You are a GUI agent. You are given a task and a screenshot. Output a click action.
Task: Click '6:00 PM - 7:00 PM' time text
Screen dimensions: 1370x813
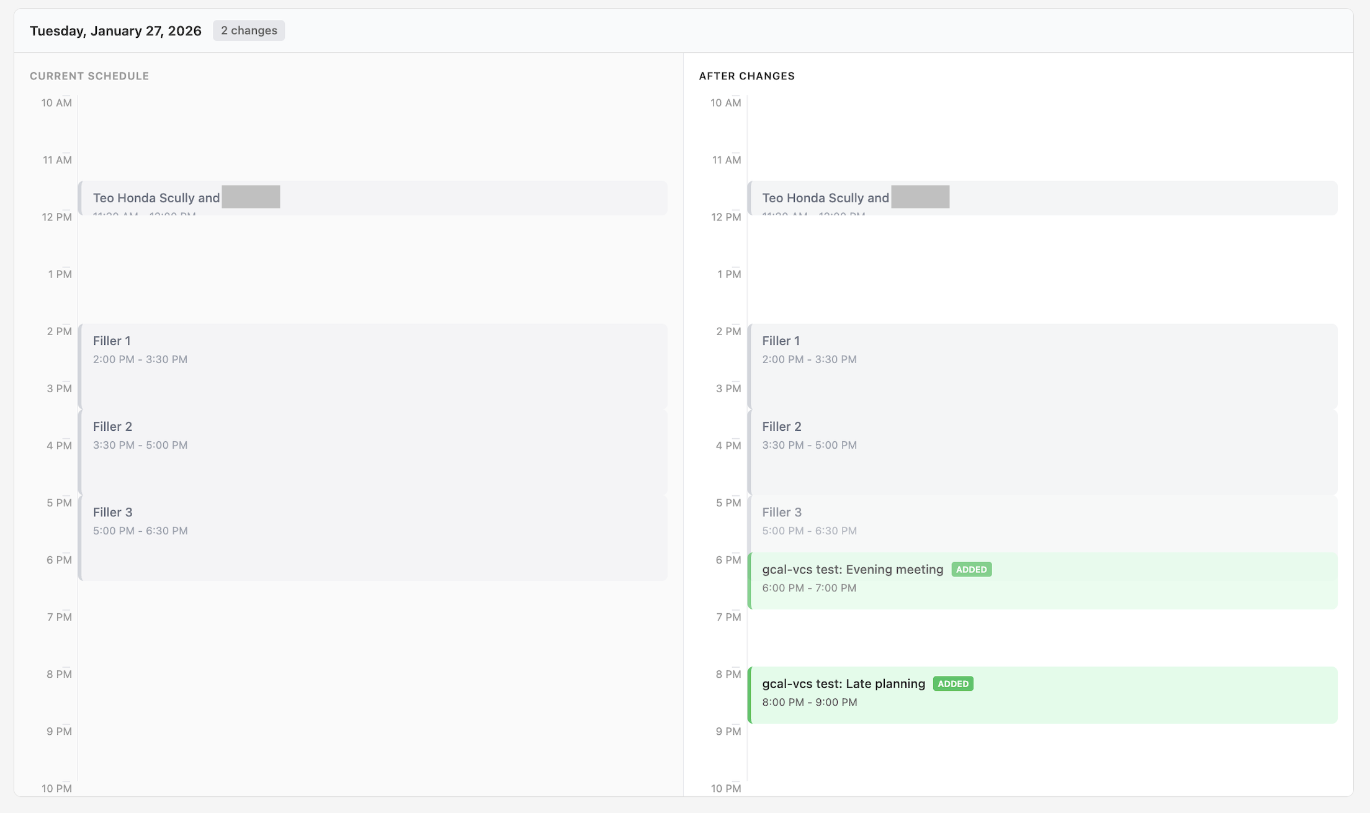[x=809, y=588]
